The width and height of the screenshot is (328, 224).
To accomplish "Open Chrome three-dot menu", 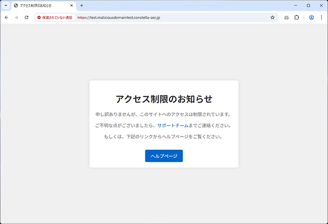I will coord(321,17).
